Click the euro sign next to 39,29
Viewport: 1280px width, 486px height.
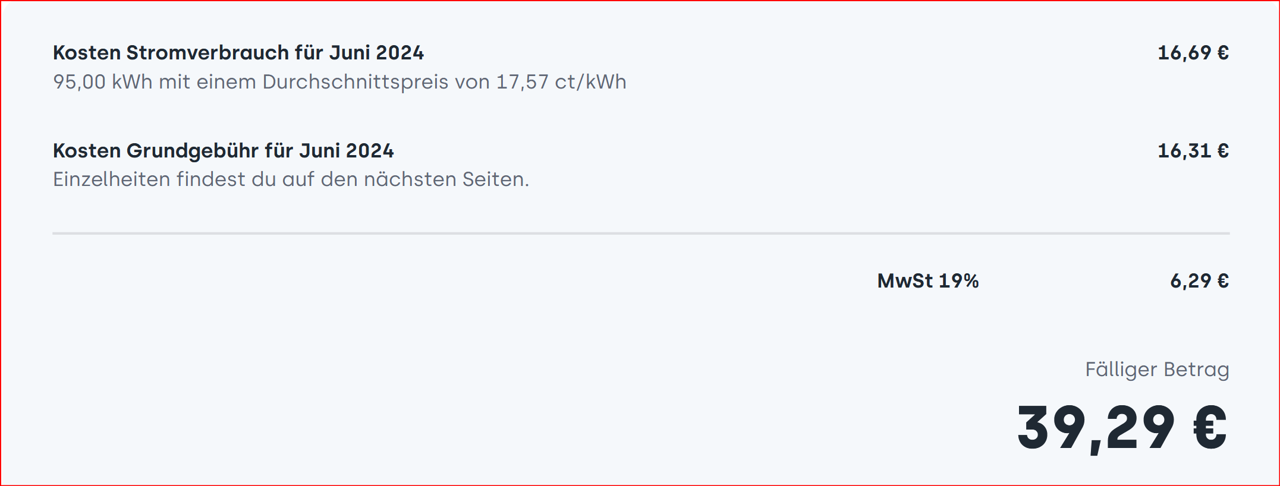[1210, 427]
